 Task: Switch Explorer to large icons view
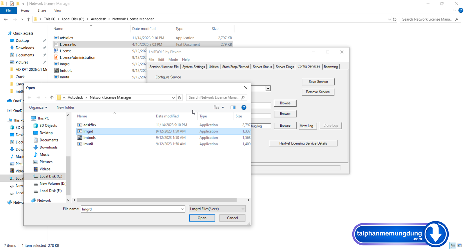pyautogui.click(x=460, y=246)
